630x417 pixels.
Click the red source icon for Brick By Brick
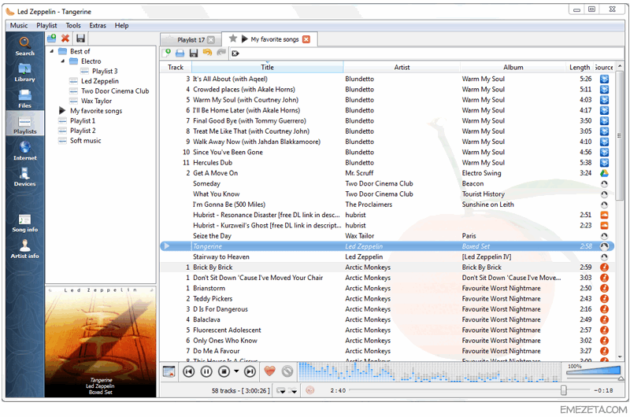click(604, 268)
